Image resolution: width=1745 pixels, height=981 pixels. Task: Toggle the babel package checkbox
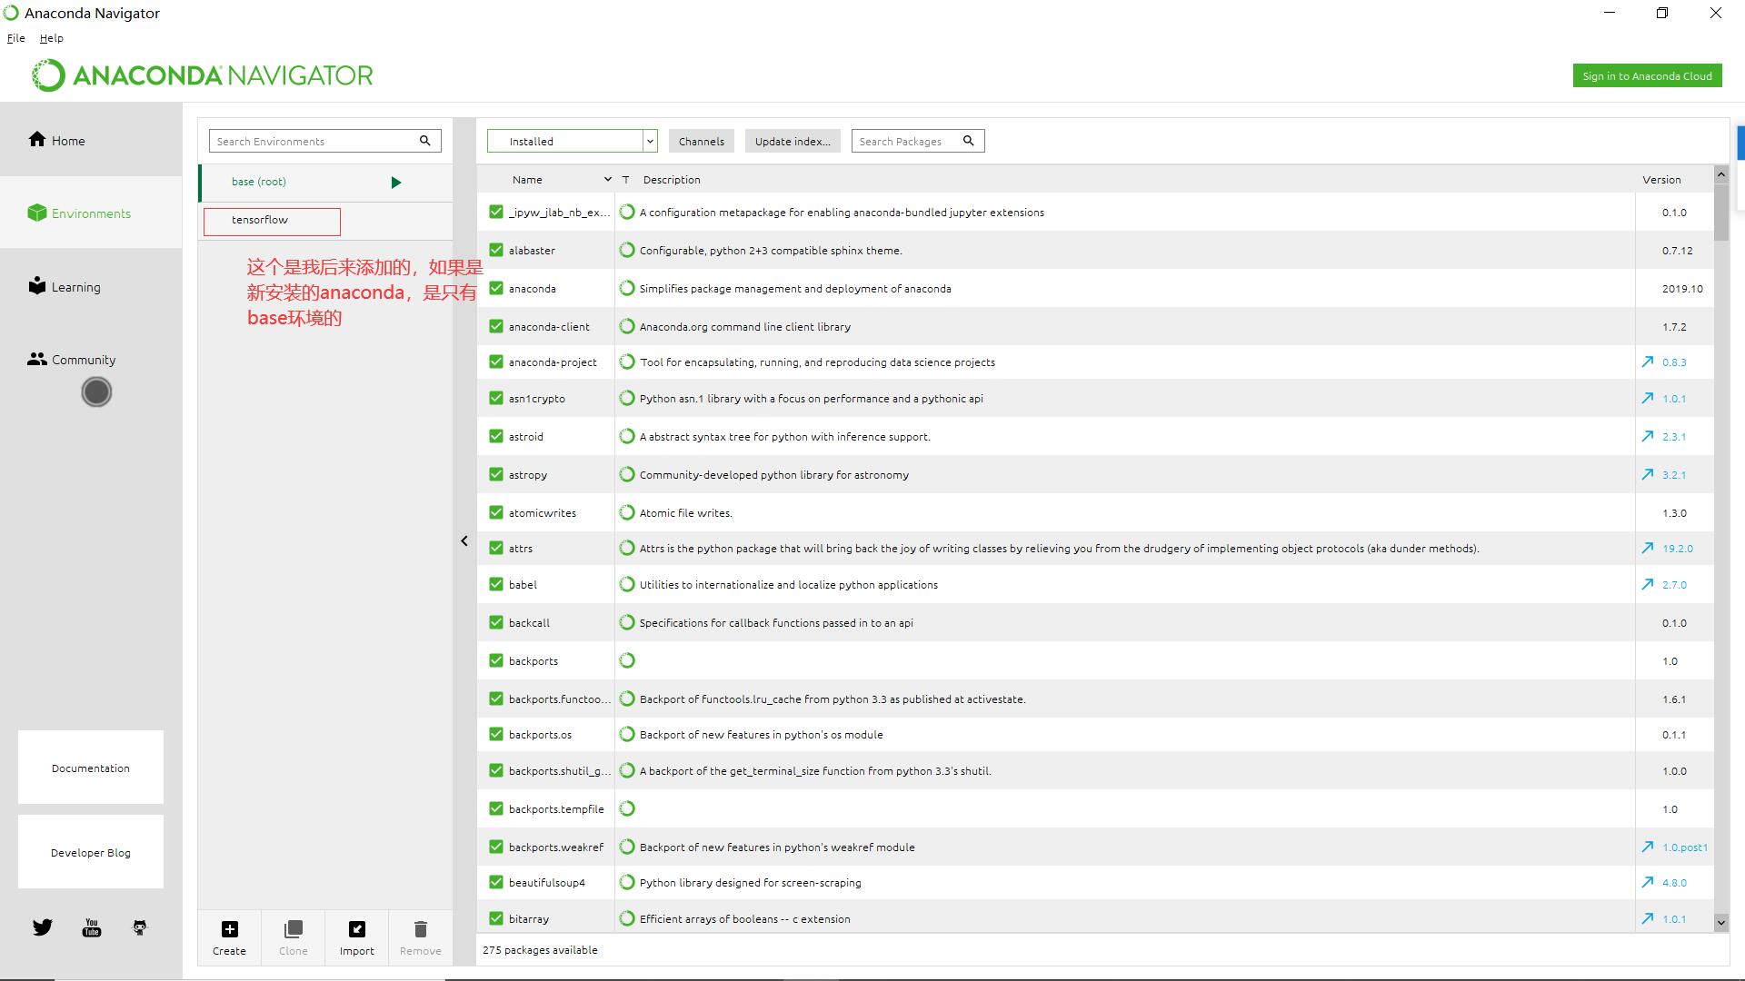pos(495,584)
